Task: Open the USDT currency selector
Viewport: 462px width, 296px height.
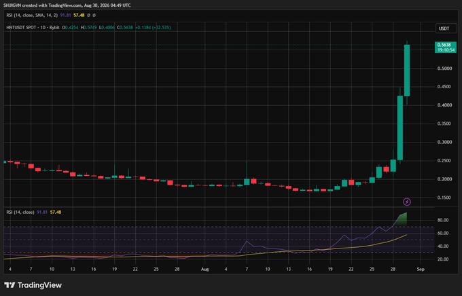Action: tap(446, 29)
